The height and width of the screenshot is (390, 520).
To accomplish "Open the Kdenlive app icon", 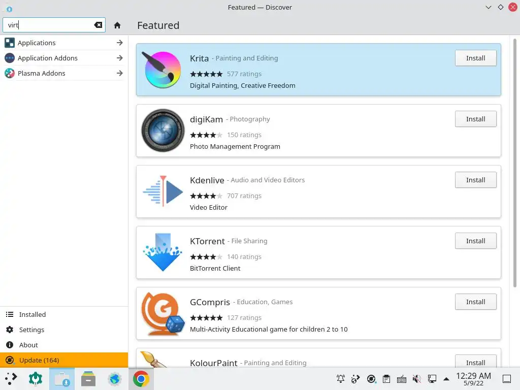I will tap(162, 191).
